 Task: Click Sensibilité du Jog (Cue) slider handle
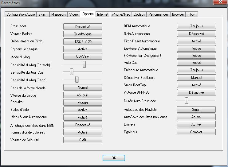pos(72,72)
